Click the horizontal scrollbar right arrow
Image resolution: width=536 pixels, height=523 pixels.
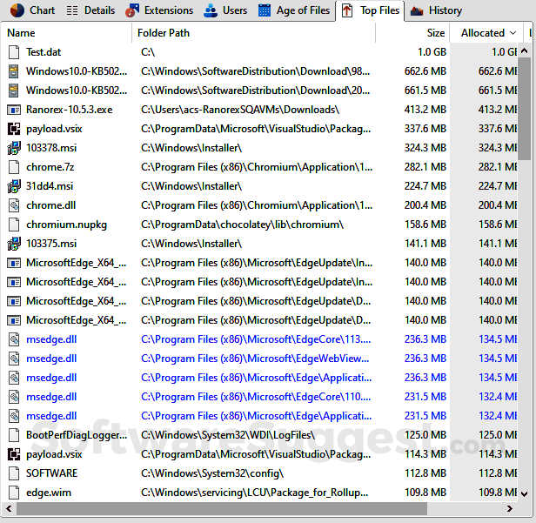point(510,508)
